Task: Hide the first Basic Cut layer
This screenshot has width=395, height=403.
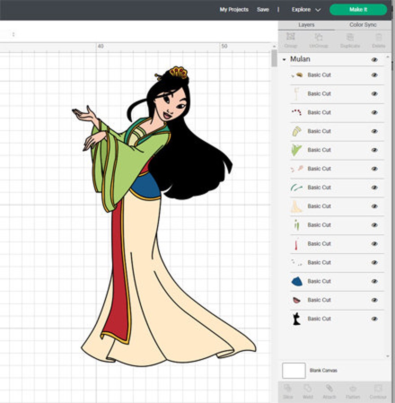Action: click(374, 75)
